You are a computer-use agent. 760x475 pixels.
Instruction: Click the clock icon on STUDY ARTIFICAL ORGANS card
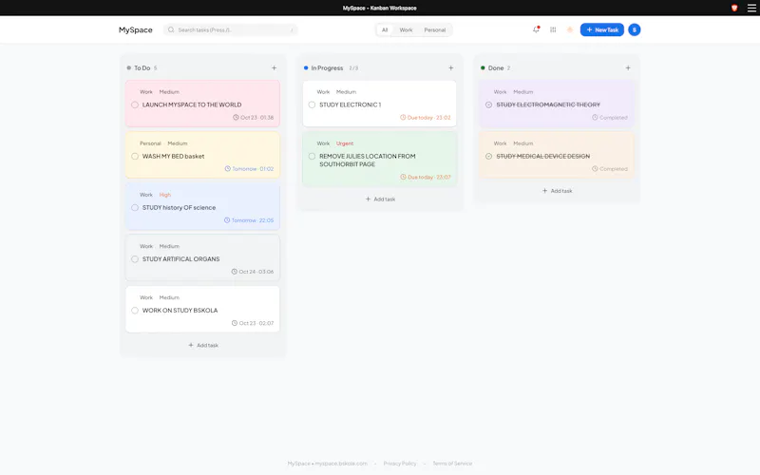coord(234,272)
